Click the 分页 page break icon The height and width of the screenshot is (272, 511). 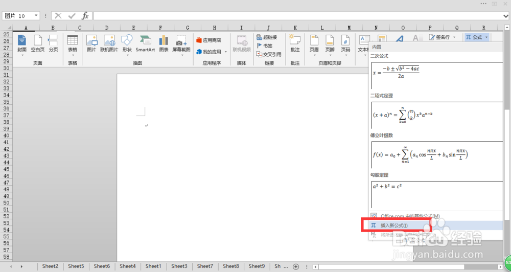(x=53, y=40)
